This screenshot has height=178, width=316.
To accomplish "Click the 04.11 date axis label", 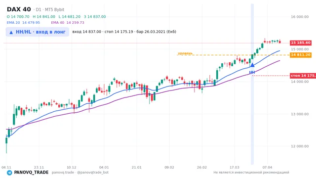I will [x=6, y=167].
